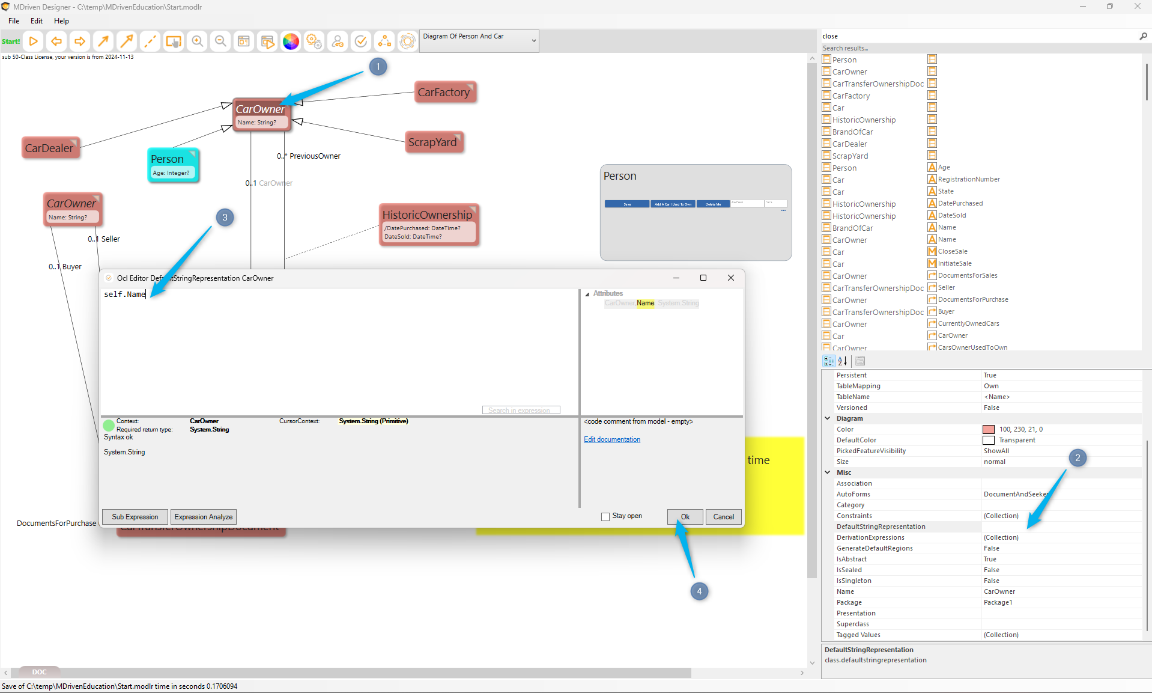Collapse the Diagram property category
This screenshot has height=693, width=1152.
point(828,418)
